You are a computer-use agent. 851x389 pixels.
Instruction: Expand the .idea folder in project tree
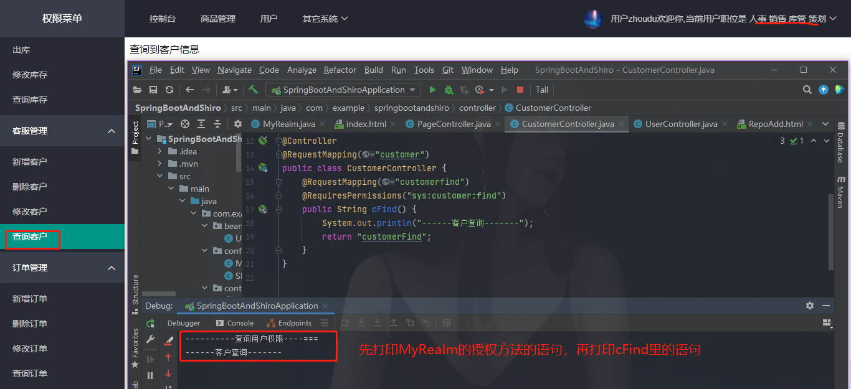(x=159, y=151)
